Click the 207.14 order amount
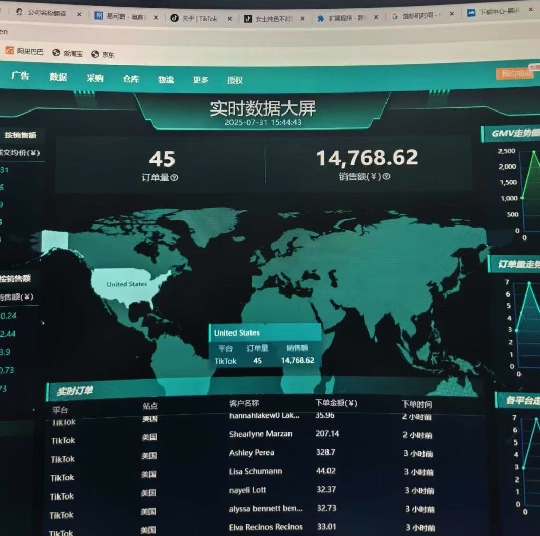This screenshot has height=536, width=540. point(327,434)
